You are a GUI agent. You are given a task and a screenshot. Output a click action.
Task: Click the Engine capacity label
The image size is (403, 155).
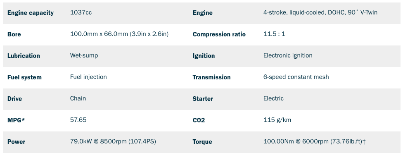[x=30, y=13]
